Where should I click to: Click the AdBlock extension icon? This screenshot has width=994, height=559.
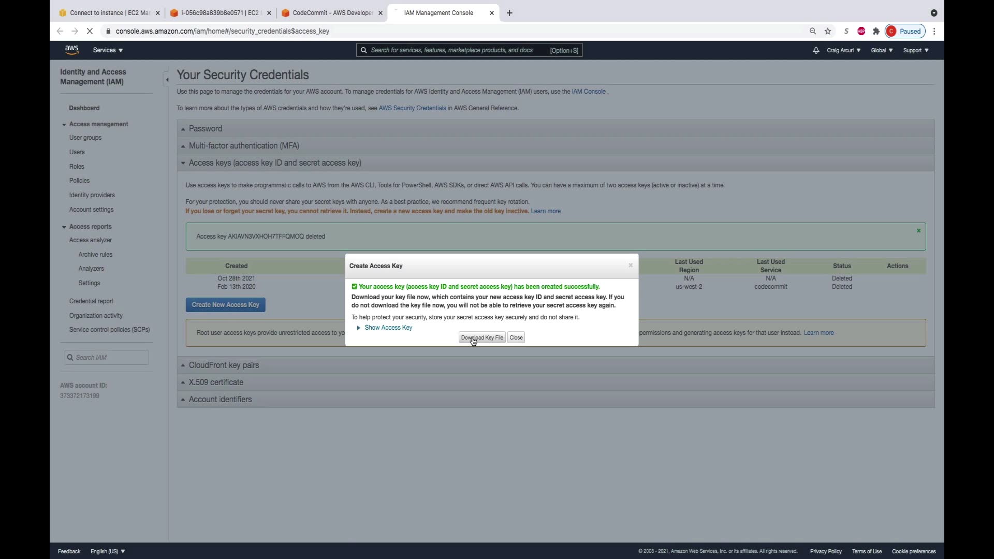click(861, 31)
